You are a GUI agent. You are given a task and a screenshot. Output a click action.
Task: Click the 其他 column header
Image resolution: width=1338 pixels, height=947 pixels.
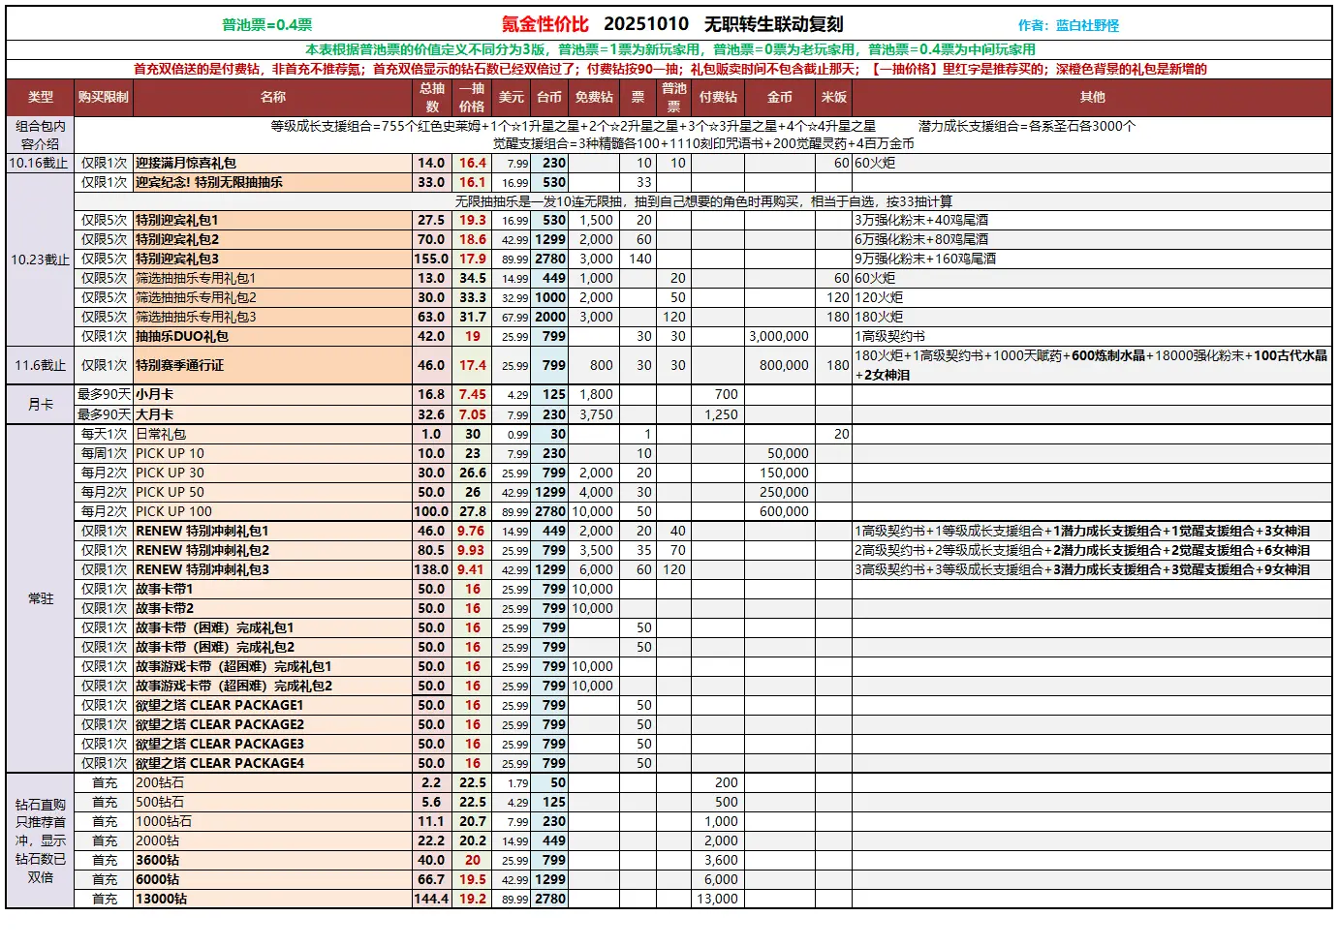pos(1092,97)
